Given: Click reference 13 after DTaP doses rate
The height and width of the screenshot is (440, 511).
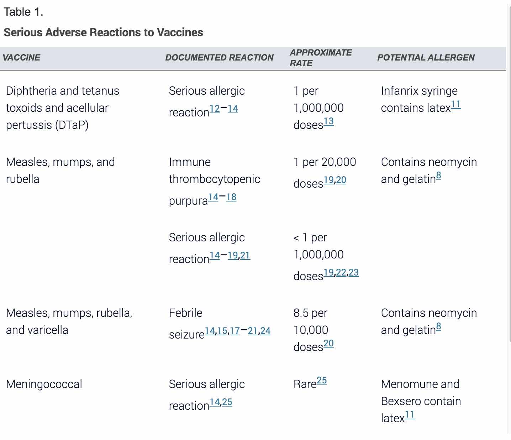Looking at the screenshot, I should [328, 121].
